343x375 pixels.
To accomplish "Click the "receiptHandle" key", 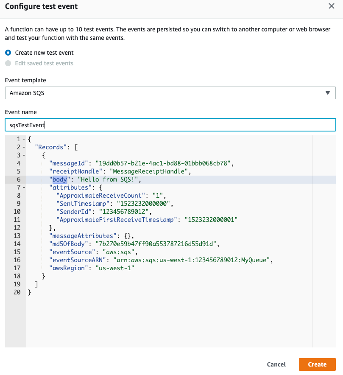I will pyautogui.click(x=76, y=171).
